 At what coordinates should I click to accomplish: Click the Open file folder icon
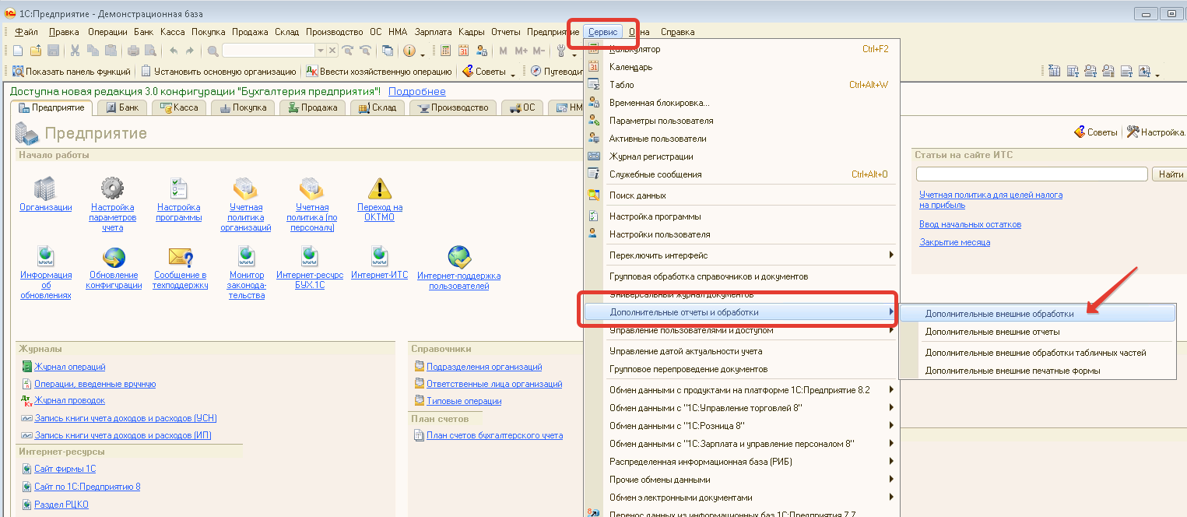coord(35,51)
